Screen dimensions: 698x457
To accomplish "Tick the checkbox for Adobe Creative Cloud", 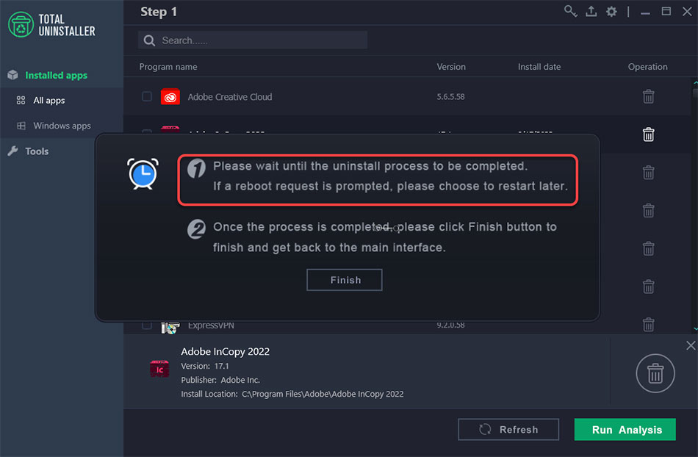I will [x=147, y=96].
